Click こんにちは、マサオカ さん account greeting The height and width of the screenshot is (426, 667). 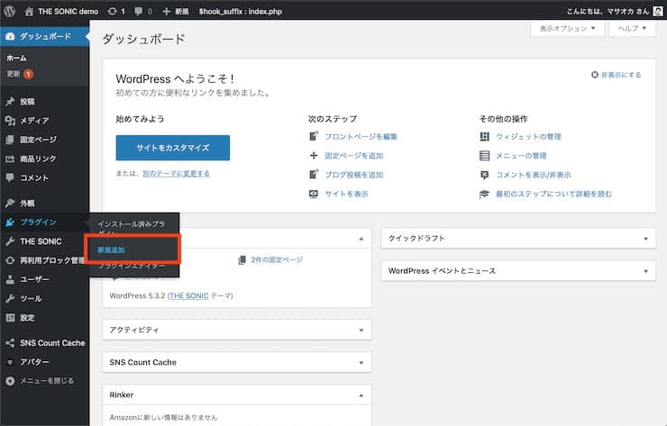pos(608,12)
